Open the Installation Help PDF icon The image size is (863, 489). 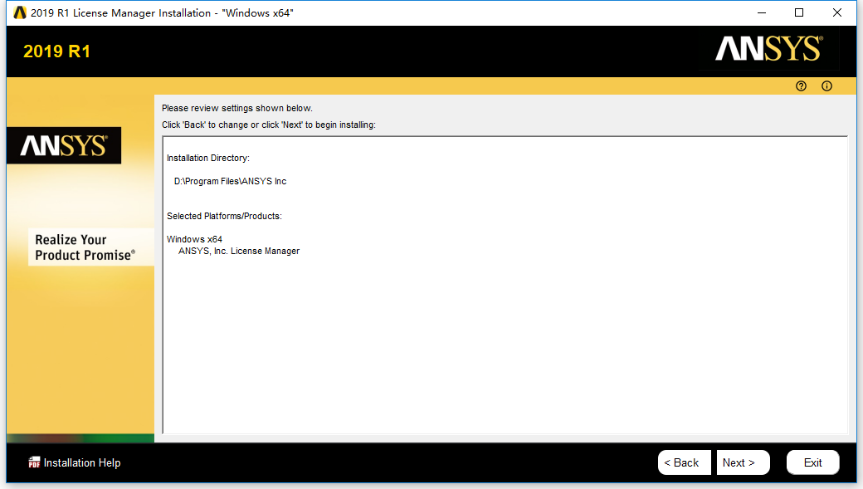34,462
